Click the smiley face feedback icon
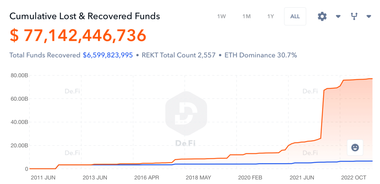 (355, 148)
